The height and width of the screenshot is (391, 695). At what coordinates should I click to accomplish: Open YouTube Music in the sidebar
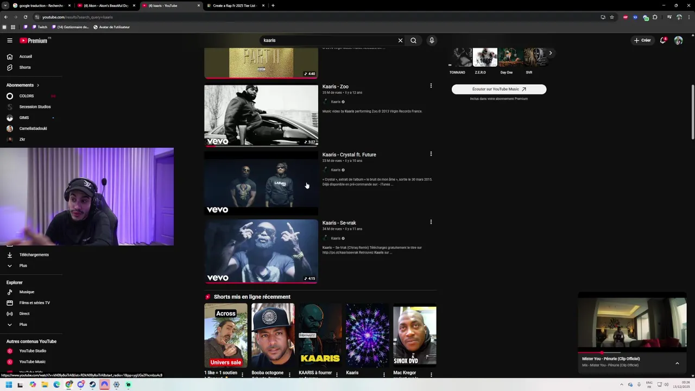pyautogui.click(x=32, y=362)
